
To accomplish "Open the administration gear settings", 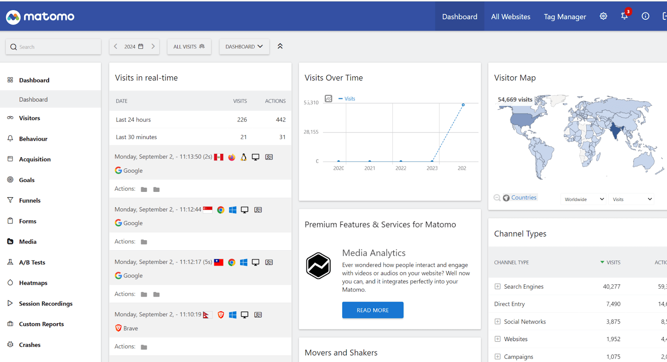I will (603, 16).
